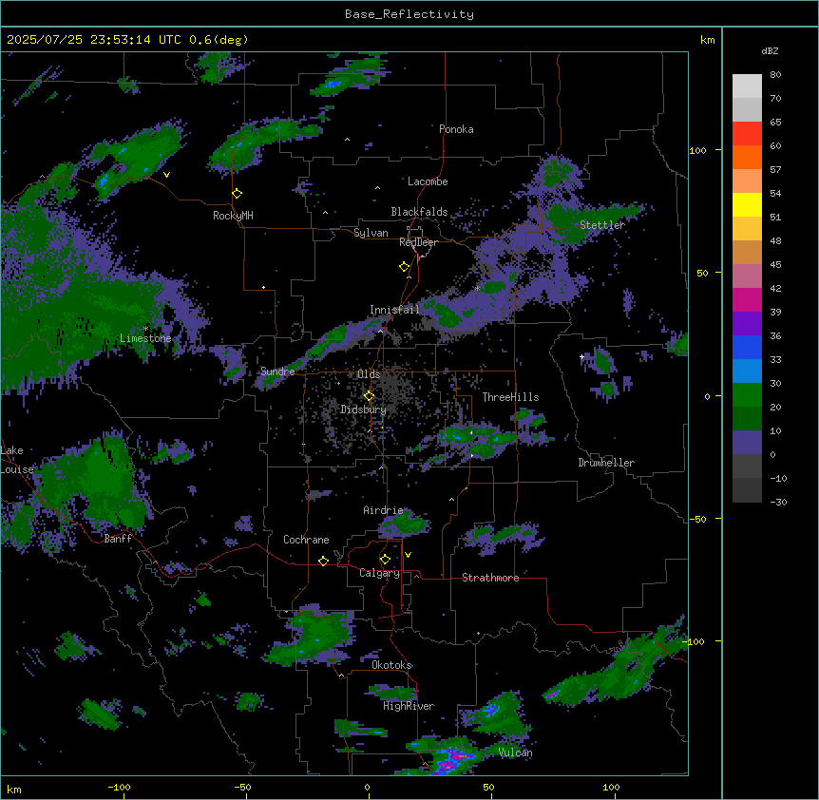Viewport: 819px width, 800px height.
Task: Click the -30 value on the dBZ legend
Action: click(x=778, y=503)
